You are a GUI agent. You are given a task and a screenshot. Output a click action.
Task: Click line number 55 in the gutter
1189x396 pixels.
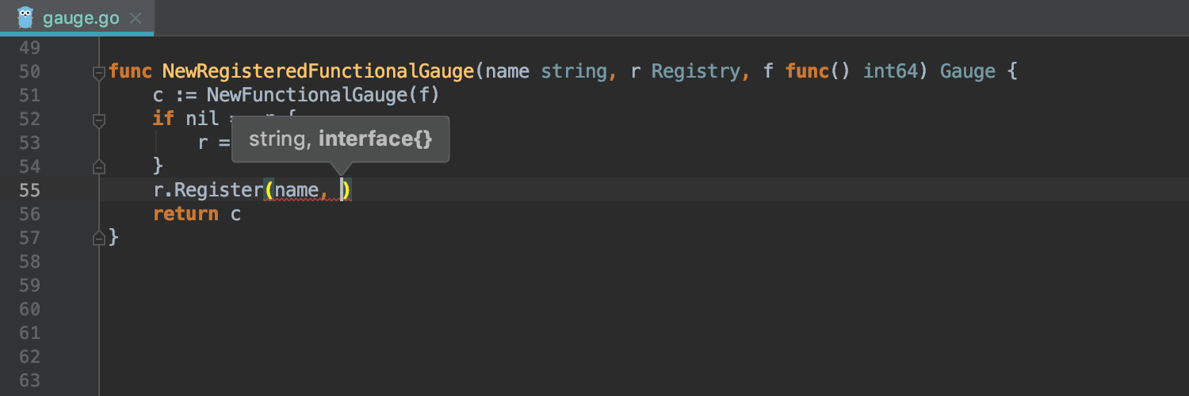(29, 190)
